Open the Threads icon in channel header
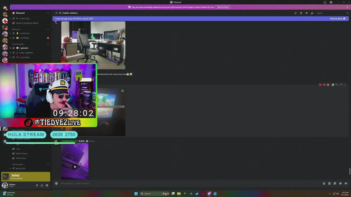 point(296,13)
